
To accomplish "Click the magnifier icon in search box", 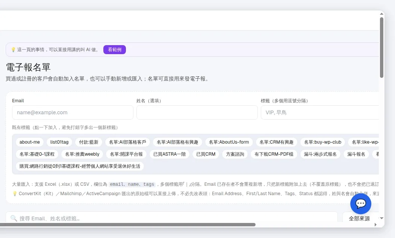I will tap(14, 218).
